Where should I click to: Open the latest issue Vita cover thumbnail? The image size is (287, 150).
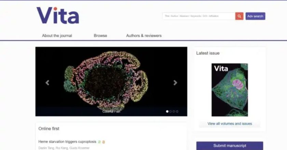pos(230,90)
